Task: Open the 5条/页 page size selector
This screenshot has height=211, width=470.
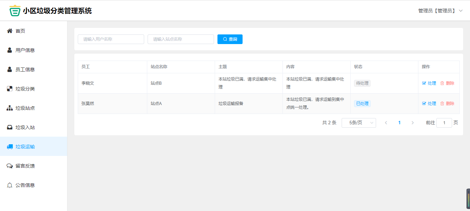Action: 359,123
